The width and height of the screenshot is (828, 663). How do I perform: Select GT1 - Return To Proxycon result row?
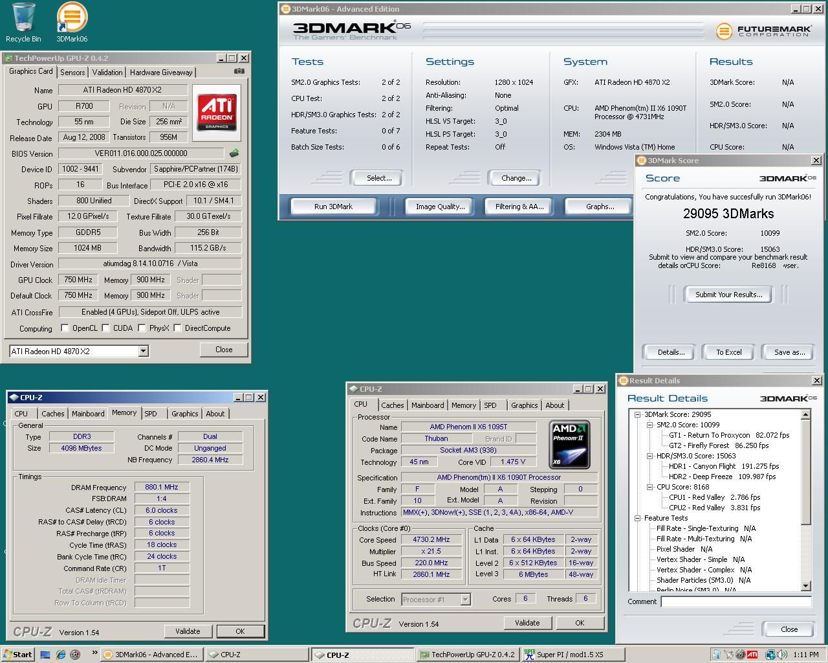(x=729, y=435)
